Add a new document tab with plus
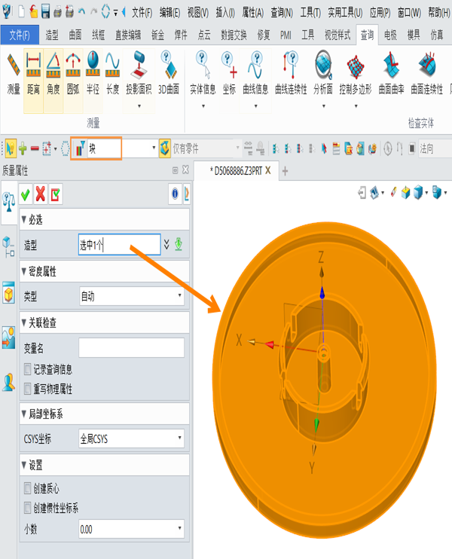Image resolution: width=452 pixels, height=559 pixels. coord(286,172)
